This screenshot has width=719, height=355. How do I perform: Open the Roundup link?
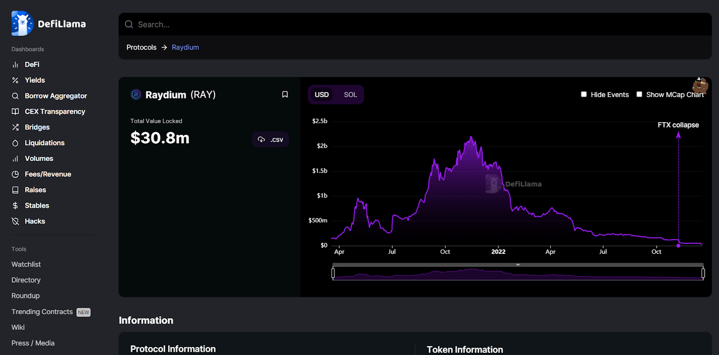point(26,296)
